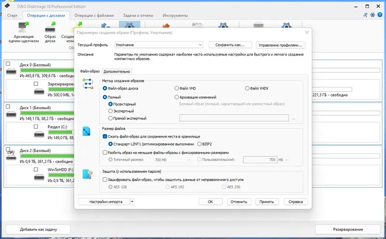
Task: Click 'Резервирование' button in main window
Action: pos(348,229)
